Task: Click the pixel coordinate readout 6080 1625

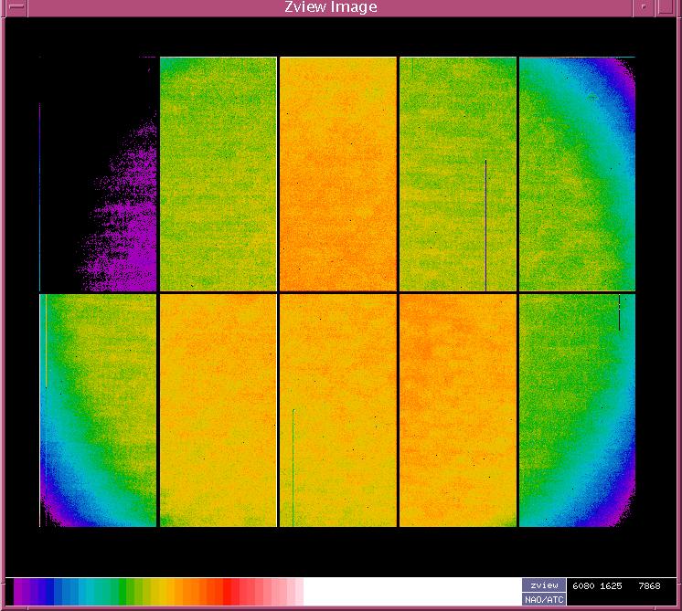Action: pyautogui.click(x=599, y=585)
